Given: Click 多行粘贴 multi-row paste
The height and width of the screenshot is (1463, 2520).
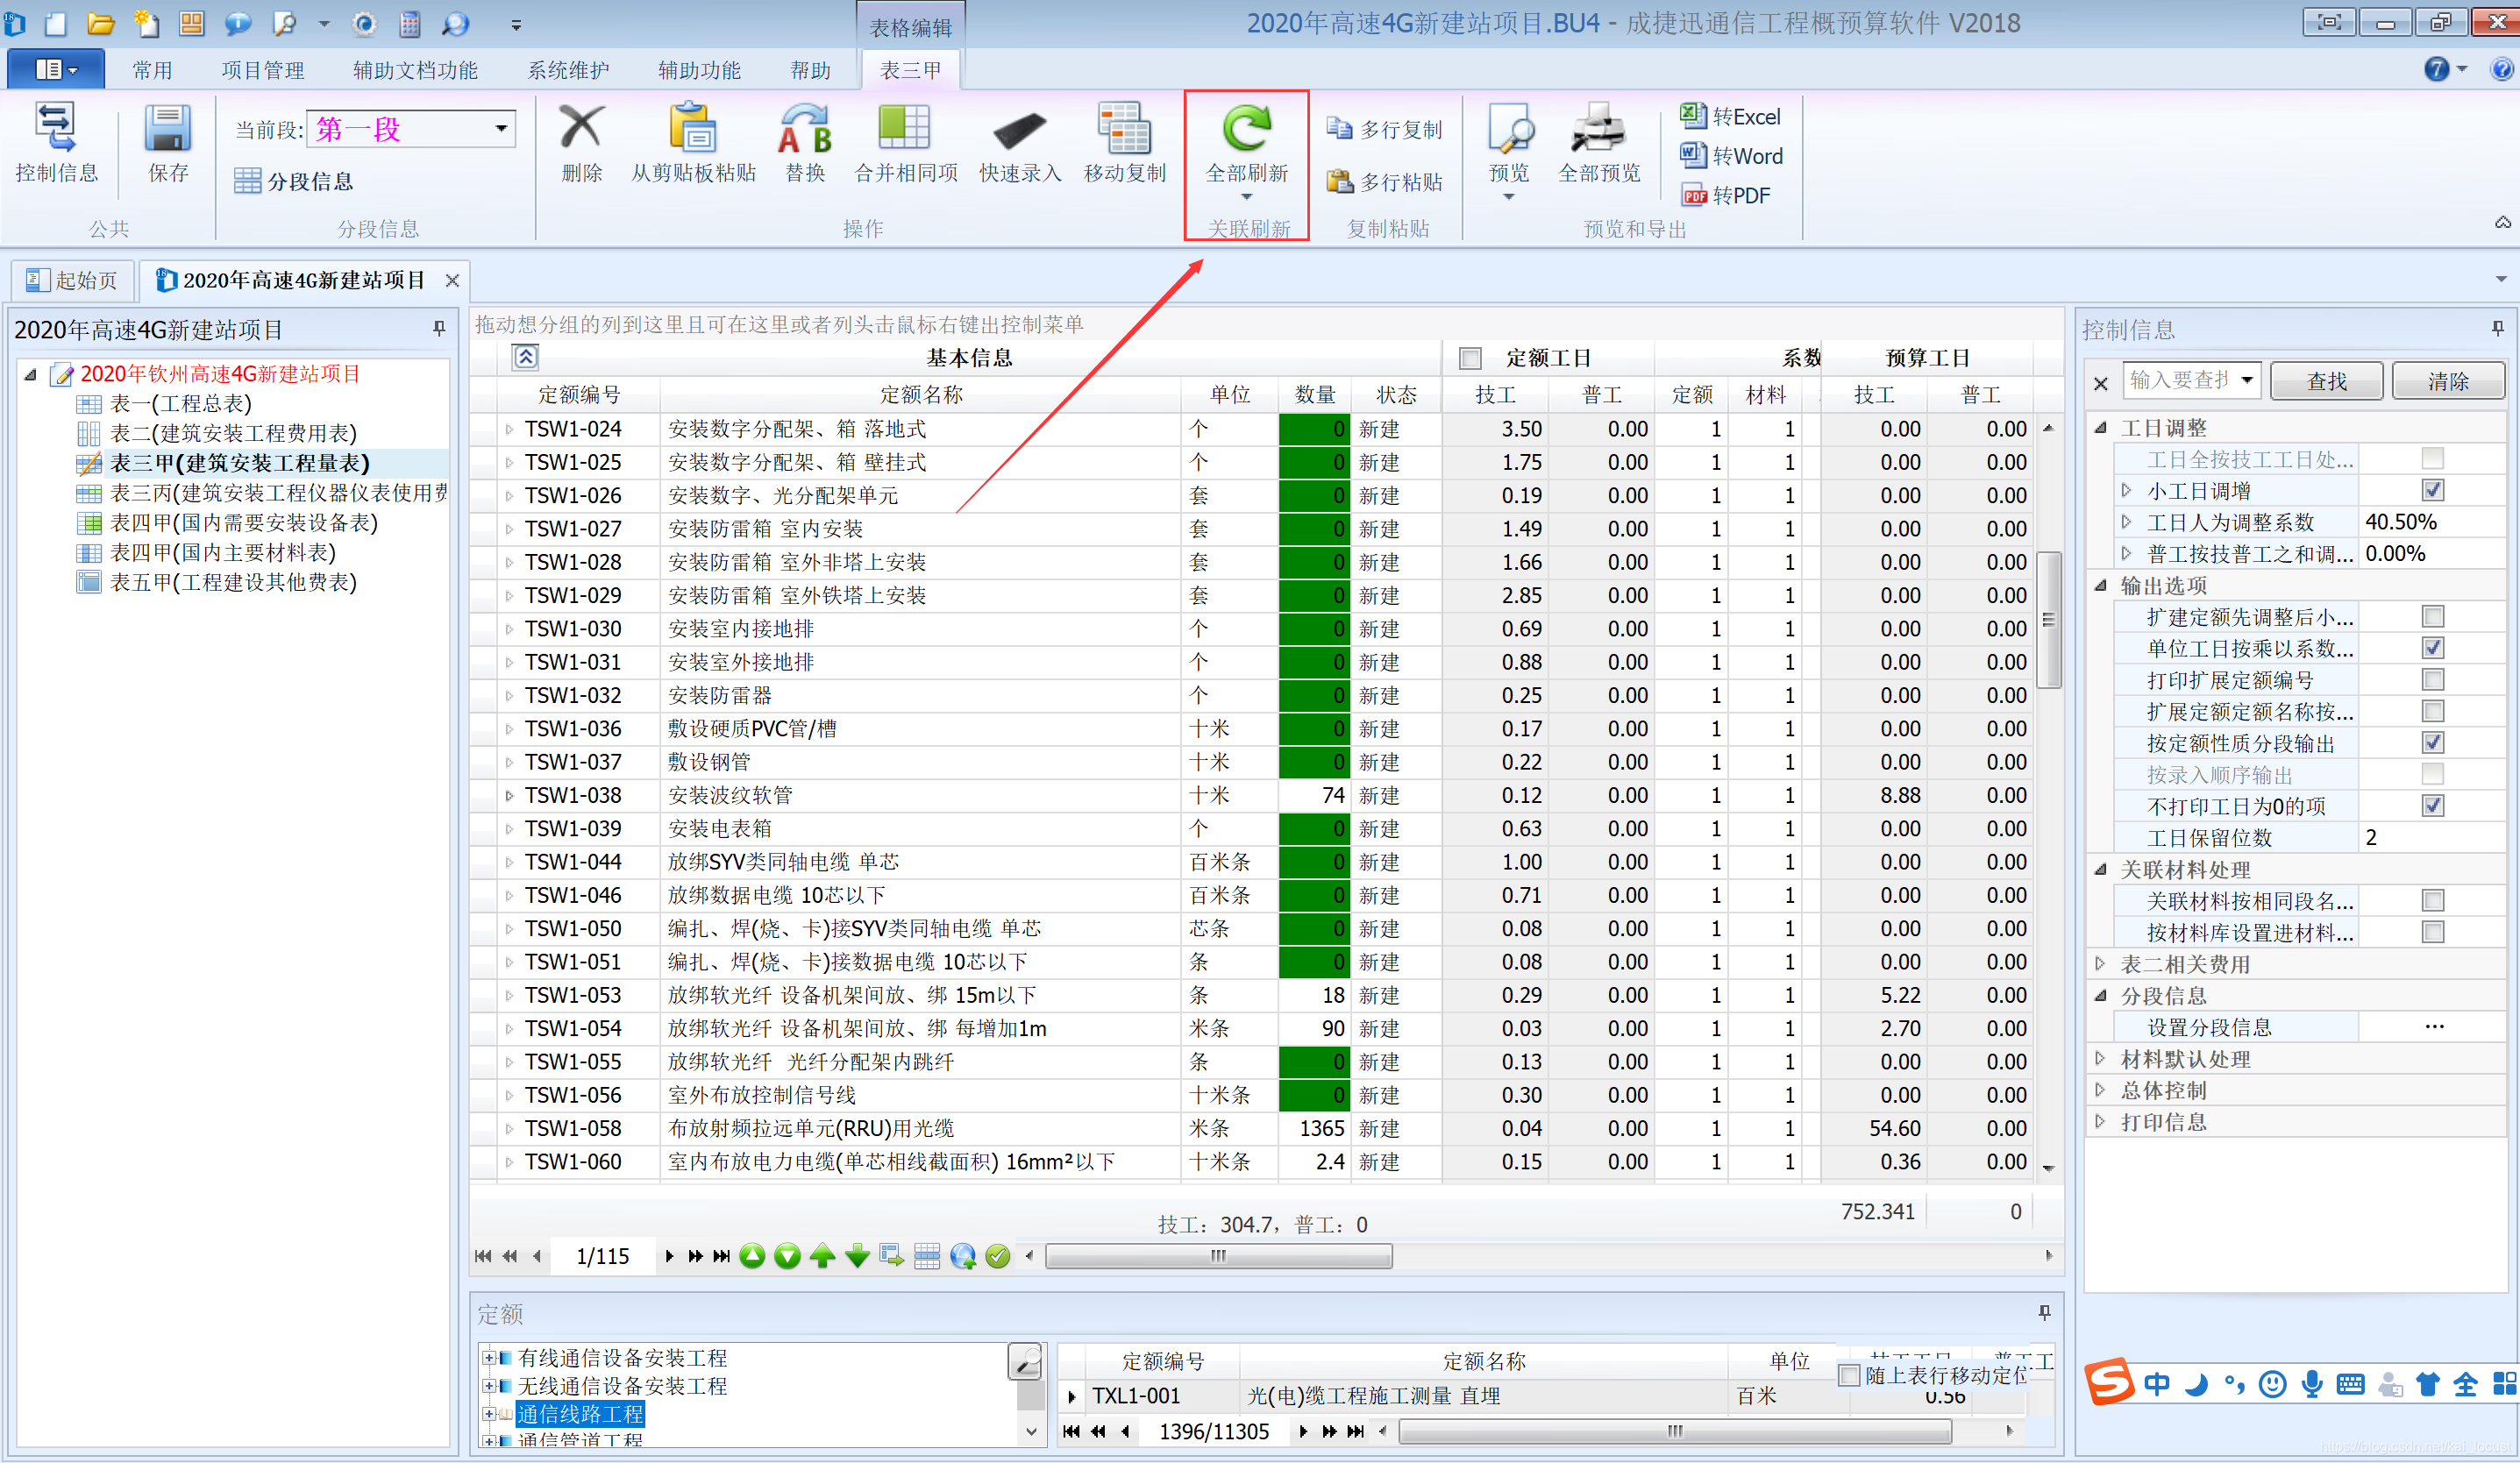Looking at the screenshot, I should point(1385,181).
